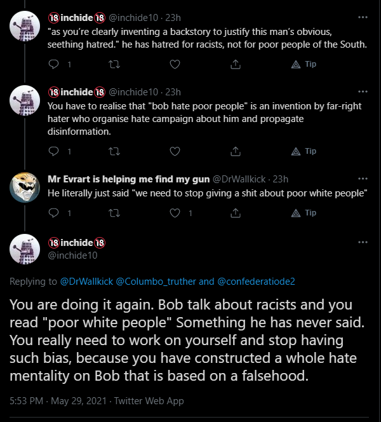Reply to the disinformation tweet

pos(54,151)
